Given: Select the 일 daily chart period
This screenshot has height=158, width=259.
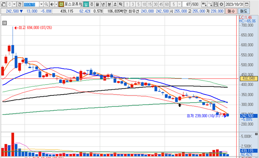Looking at the screenshot, I should pyautogui.click(x=86, y=4).
